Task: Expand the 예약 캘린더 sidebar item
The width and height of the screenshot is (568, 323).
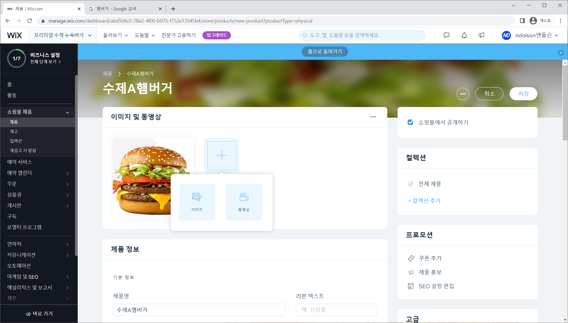Action: click(67, 173)
